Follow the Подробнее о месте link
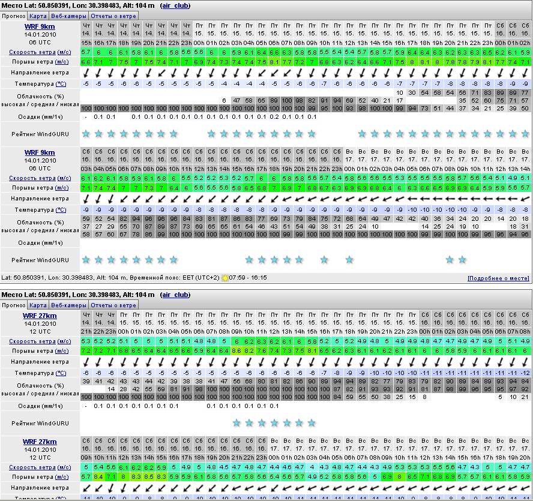The image size is (533, 501). click(x=499, y=278)
